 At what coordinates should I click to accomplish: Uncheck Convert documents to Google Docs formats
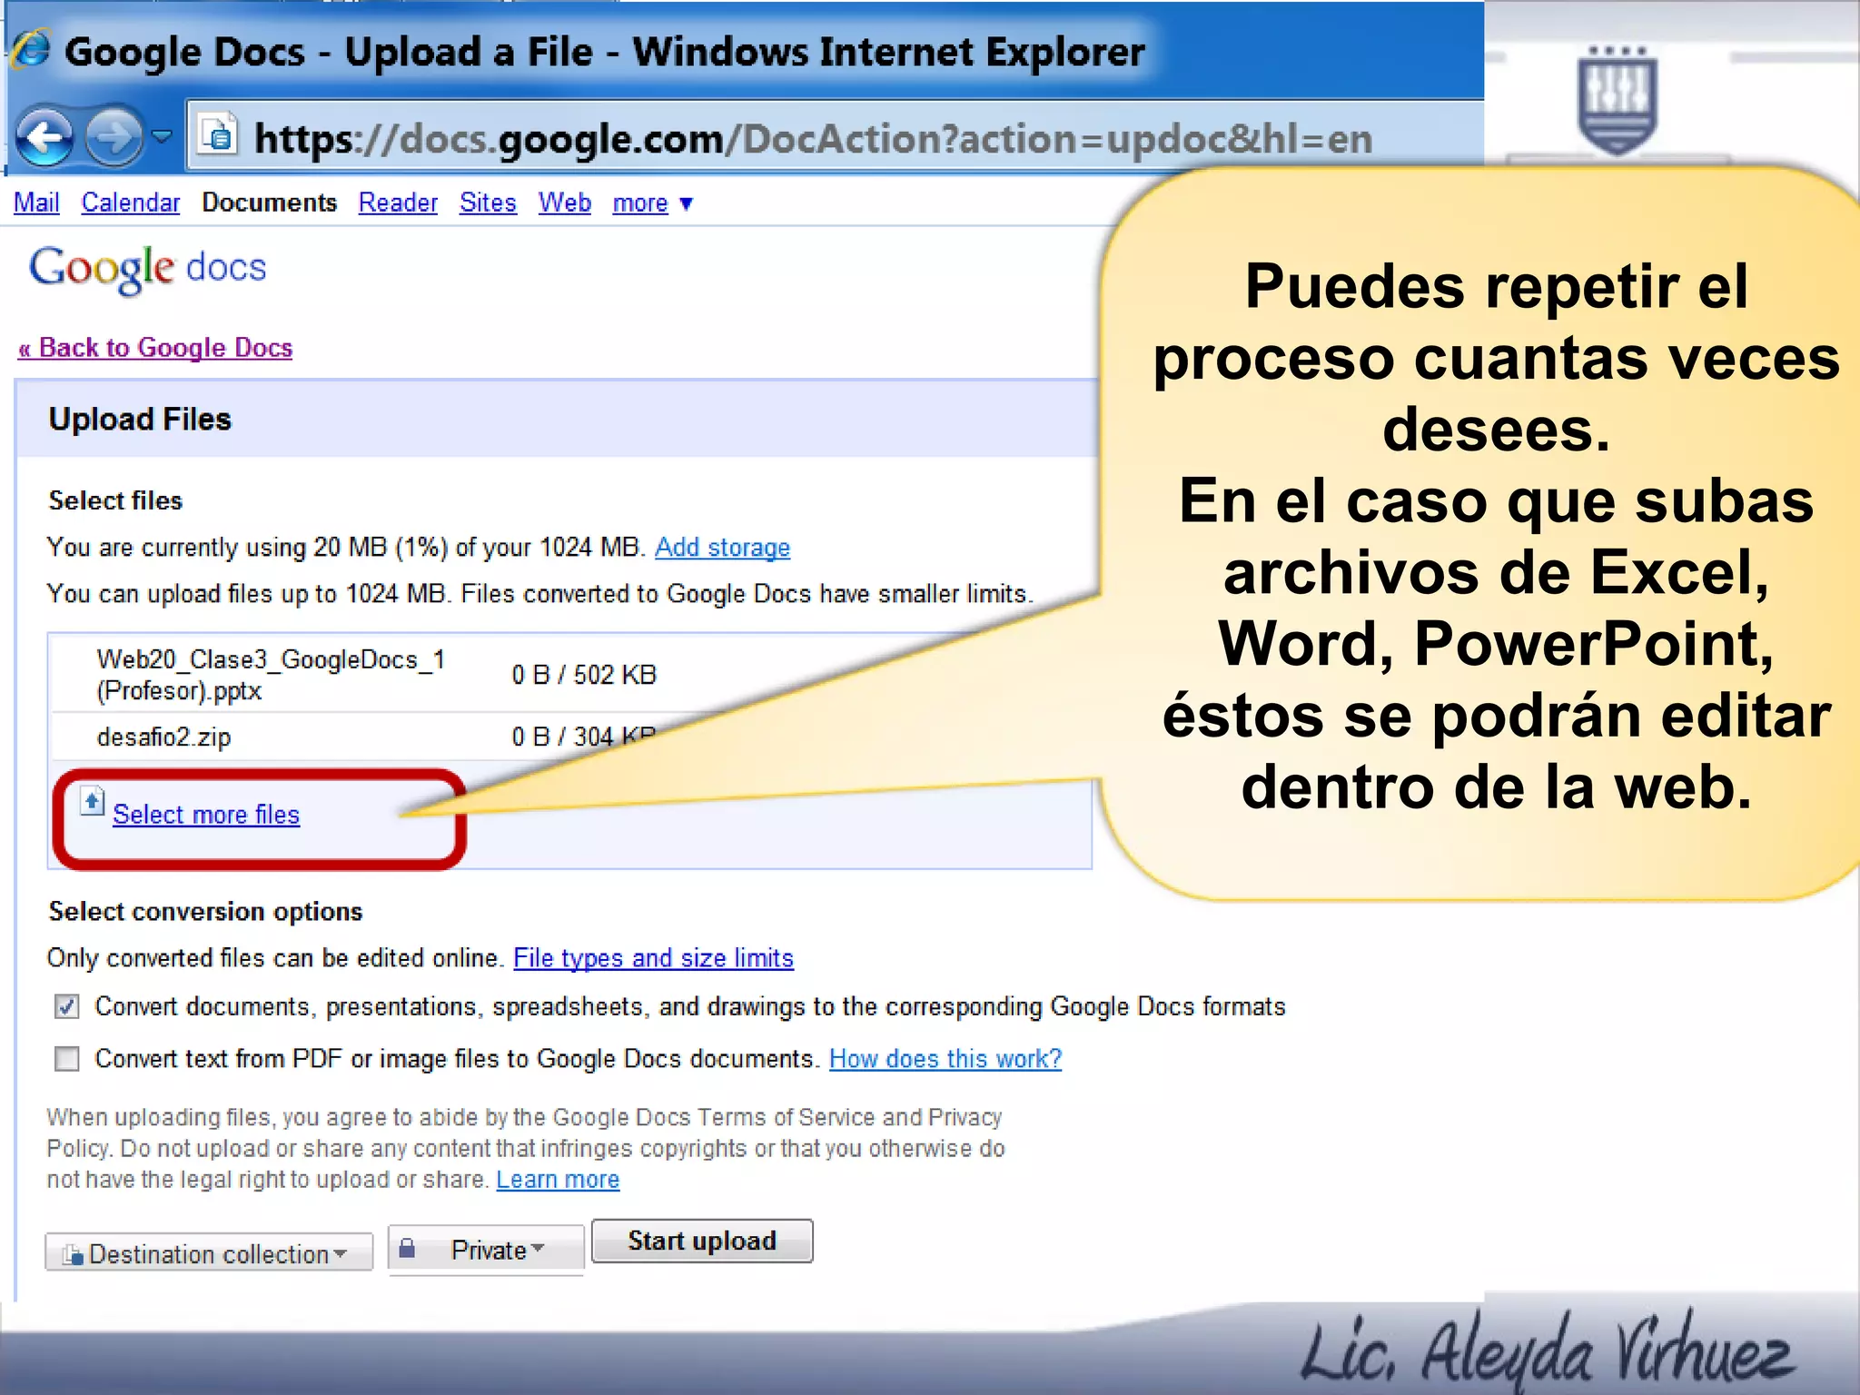coord(67,1006)
